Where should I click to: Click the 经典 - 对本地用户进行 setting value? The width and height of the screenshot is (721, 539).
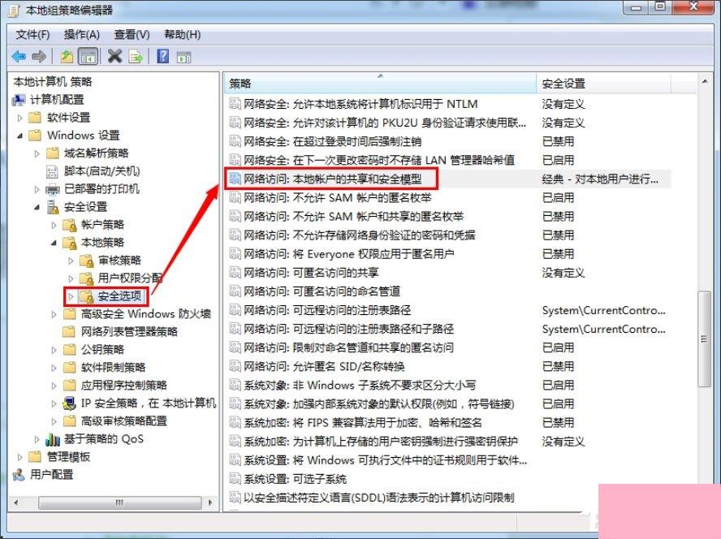tap(599, 179)
